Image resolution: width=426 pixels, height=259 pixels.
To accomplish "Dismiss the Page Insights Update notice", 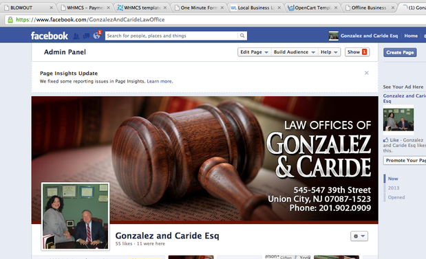I will 367,73.
